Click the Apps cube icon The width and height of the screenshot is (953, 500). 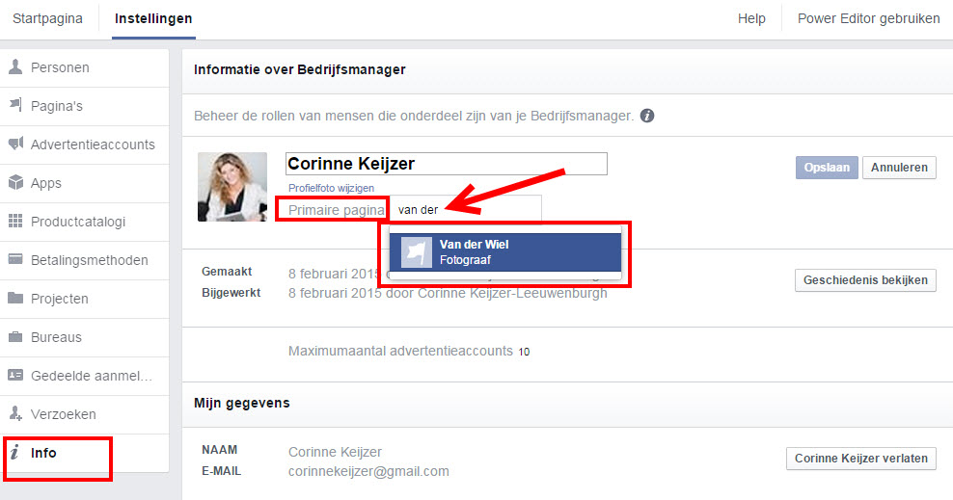tap(15, 182)
